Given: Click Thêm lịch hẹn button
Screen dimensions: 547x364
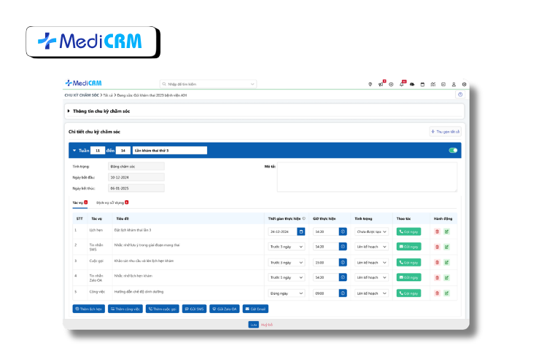Looking at the screenshot, I should click(x=89, y=309).
